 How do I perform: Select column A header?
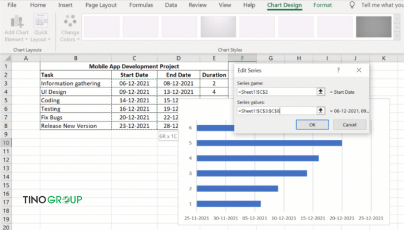coord(26,58)
